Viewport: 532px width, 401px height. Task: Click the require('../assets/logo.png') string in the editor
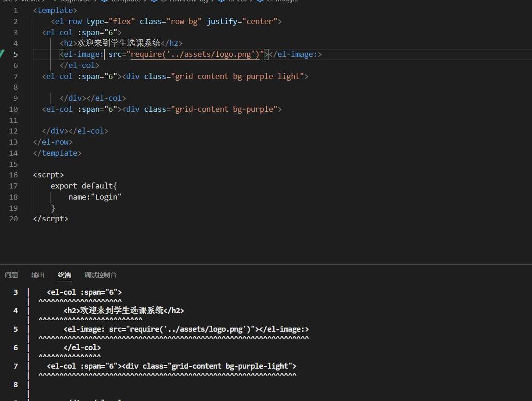click(x=197, y=54)
